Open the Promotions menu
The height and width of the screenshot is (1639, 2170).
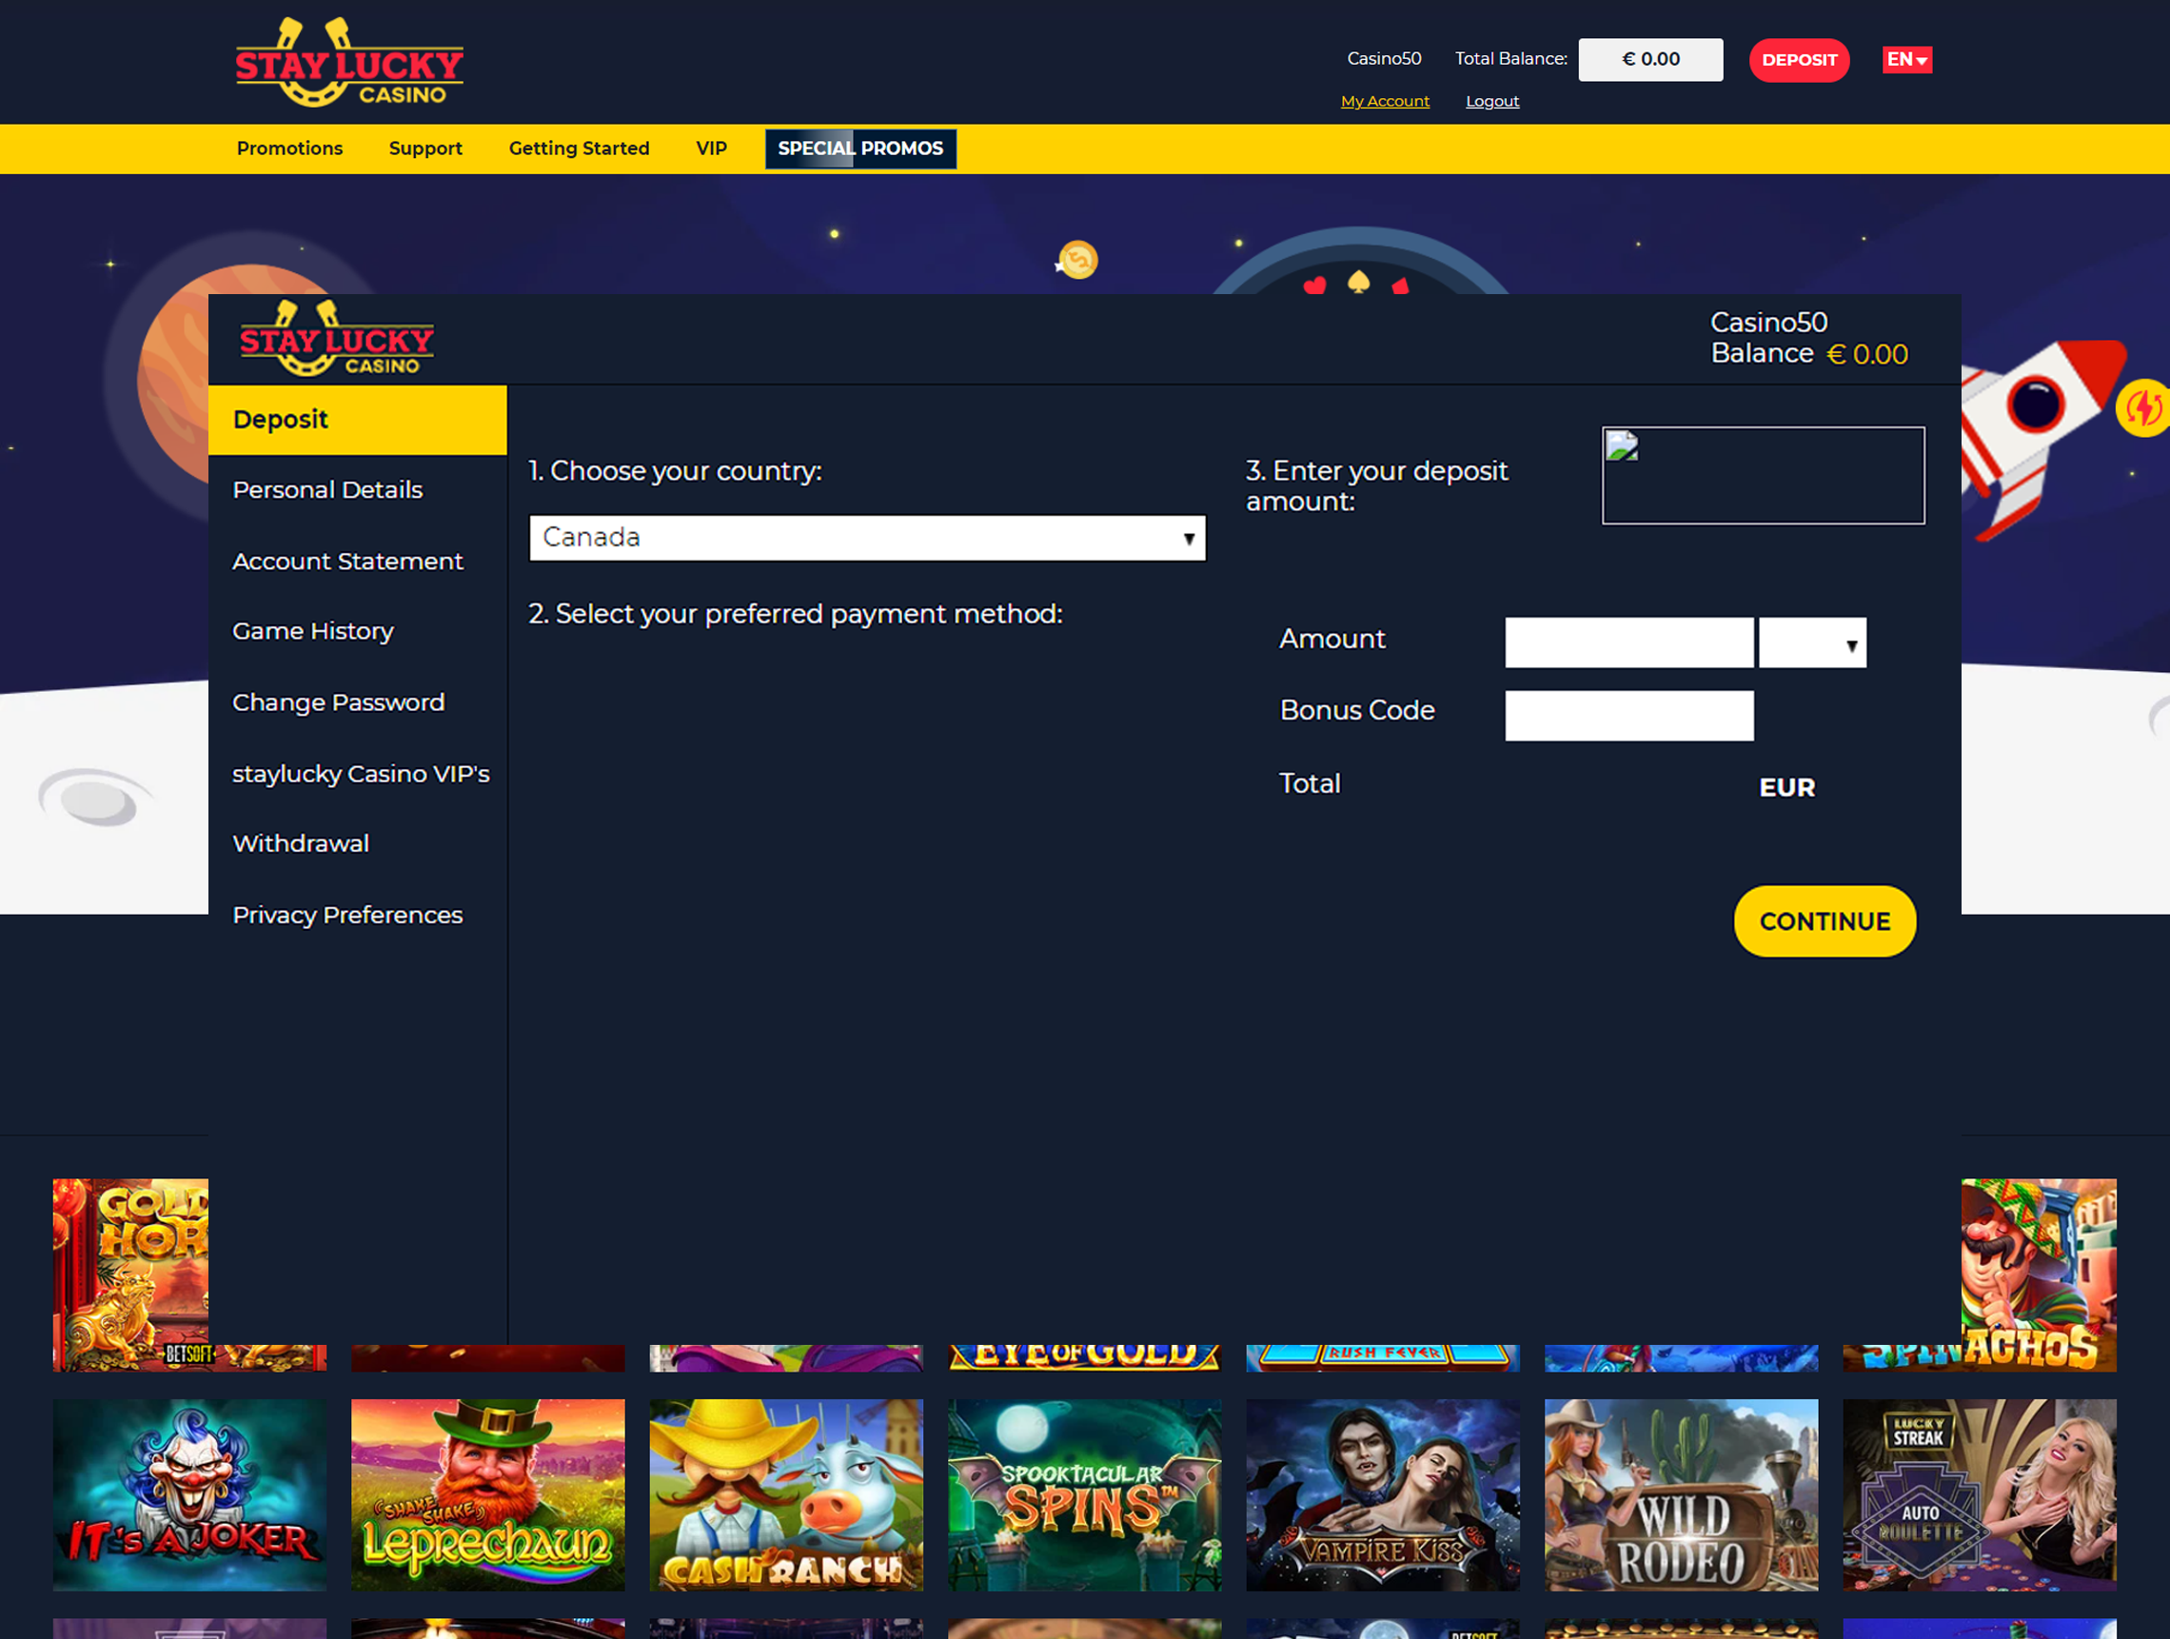click(x=289, y=148)
